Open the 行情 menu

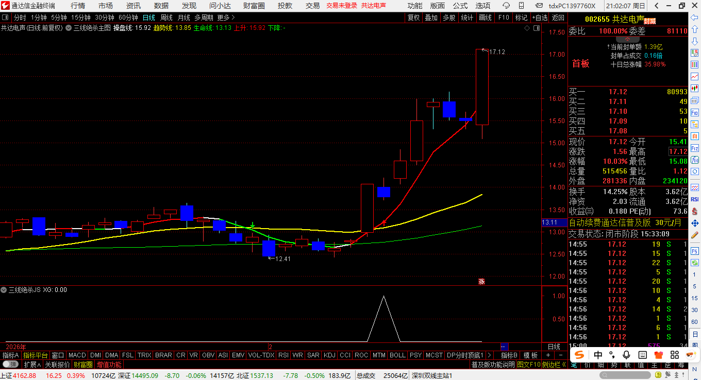click(x=78, y=6)
